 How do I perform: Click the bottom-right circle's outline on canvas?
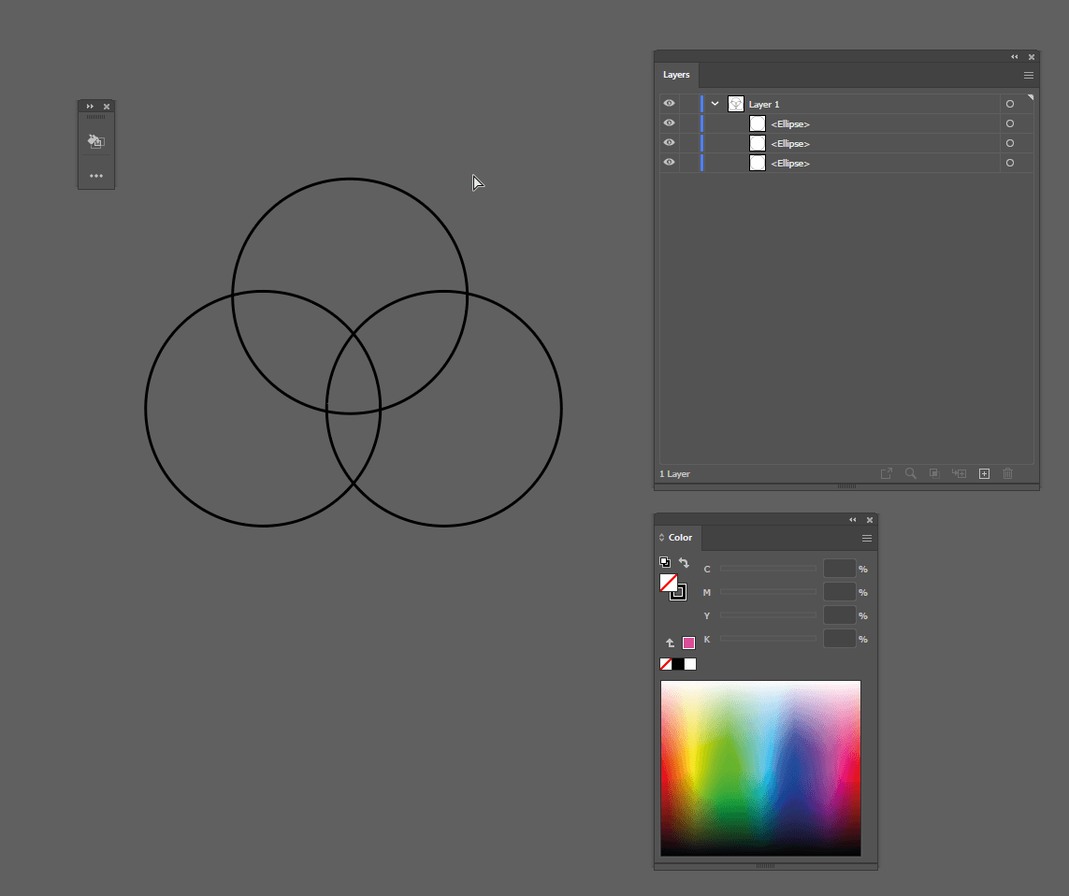click(x=561, y=409)
